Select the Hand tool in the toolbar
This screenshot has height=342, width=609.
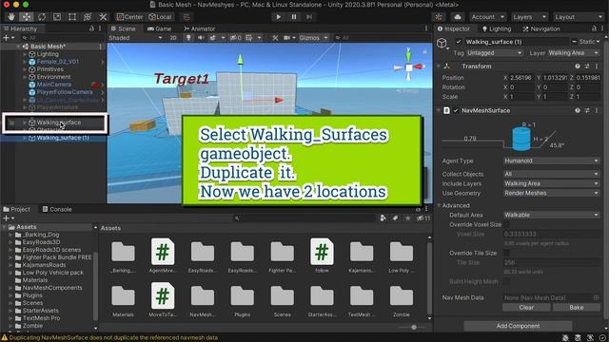point(11,17)
